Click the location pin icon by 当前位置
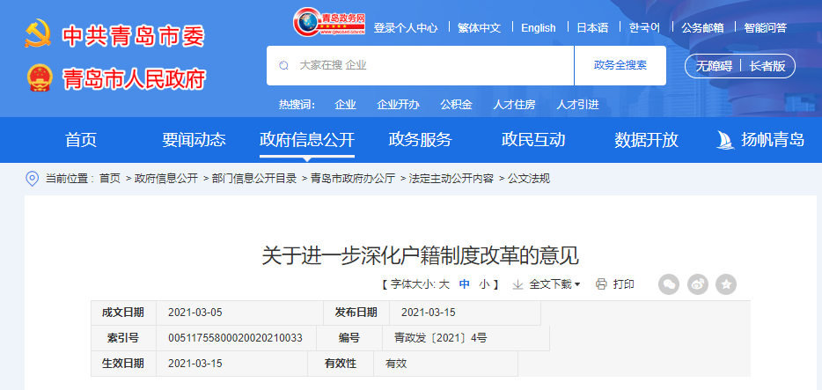 32,178
